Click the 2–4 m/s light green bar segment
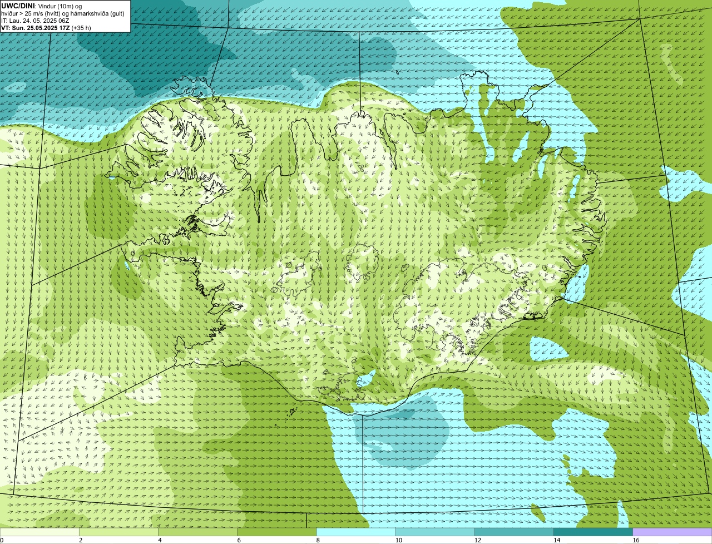This screenshot has width=712, height=544. (118, 532)
